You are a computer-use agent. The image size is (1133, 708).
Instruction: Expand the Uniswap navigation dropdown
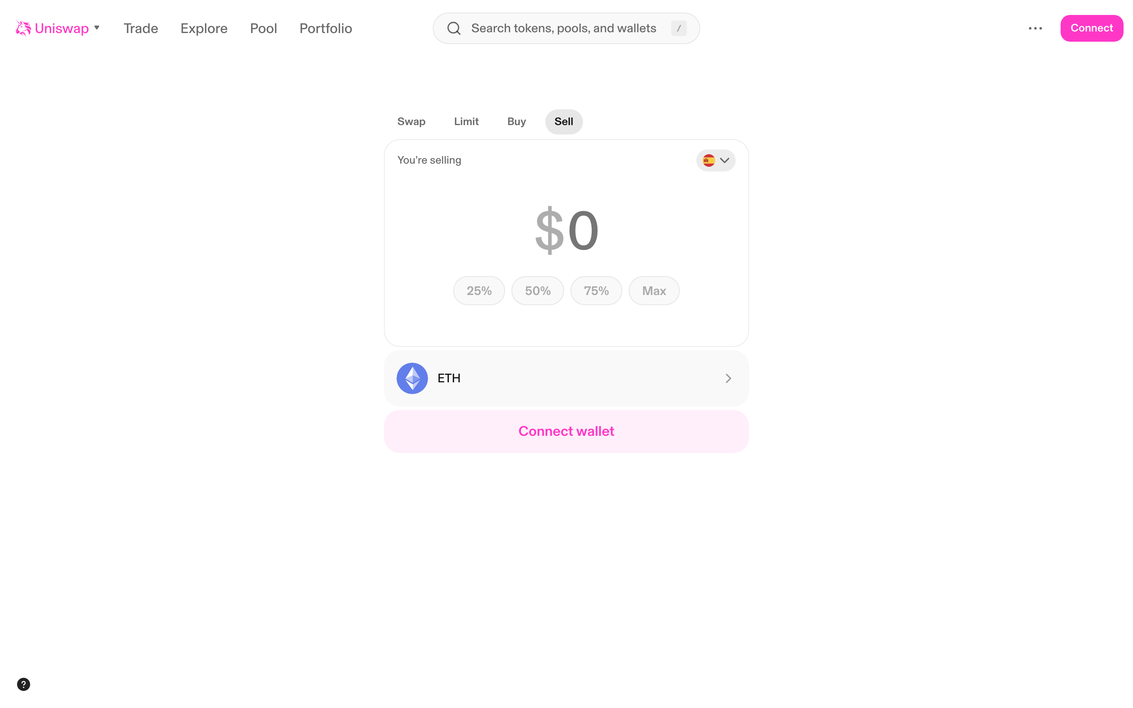tap(97, 28)
